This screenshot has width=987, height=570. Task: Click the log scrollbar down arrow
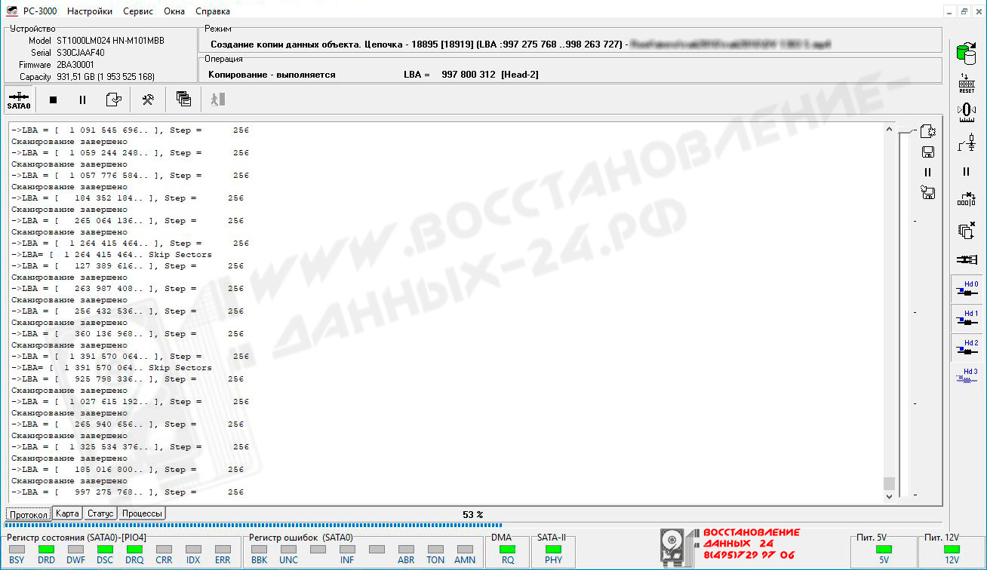(x=889, y=496)
